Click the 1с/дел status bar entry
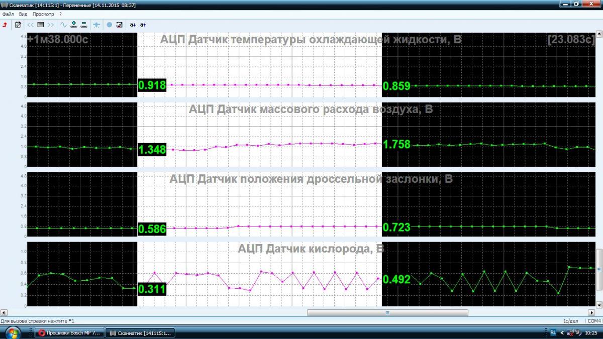 click(571, 320)
